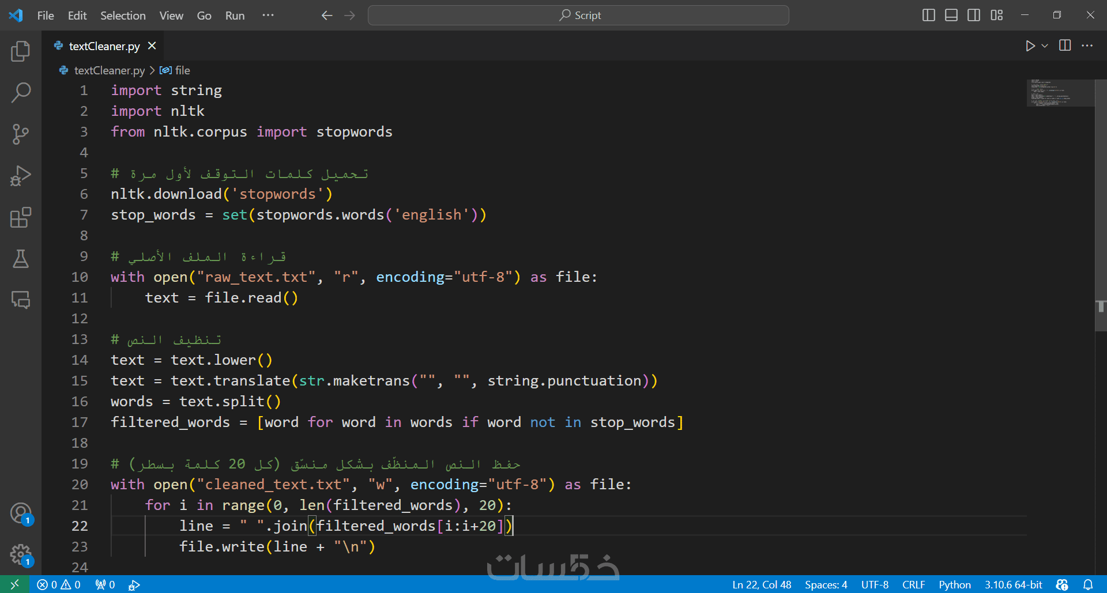Click 'stop_words' variable on line 7
1107x593 pixels.
[x=153, y=215]
